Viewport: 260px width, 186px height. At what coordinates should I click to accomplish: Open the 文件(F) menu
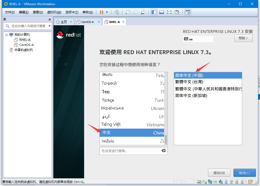click(x=10, y=12)
